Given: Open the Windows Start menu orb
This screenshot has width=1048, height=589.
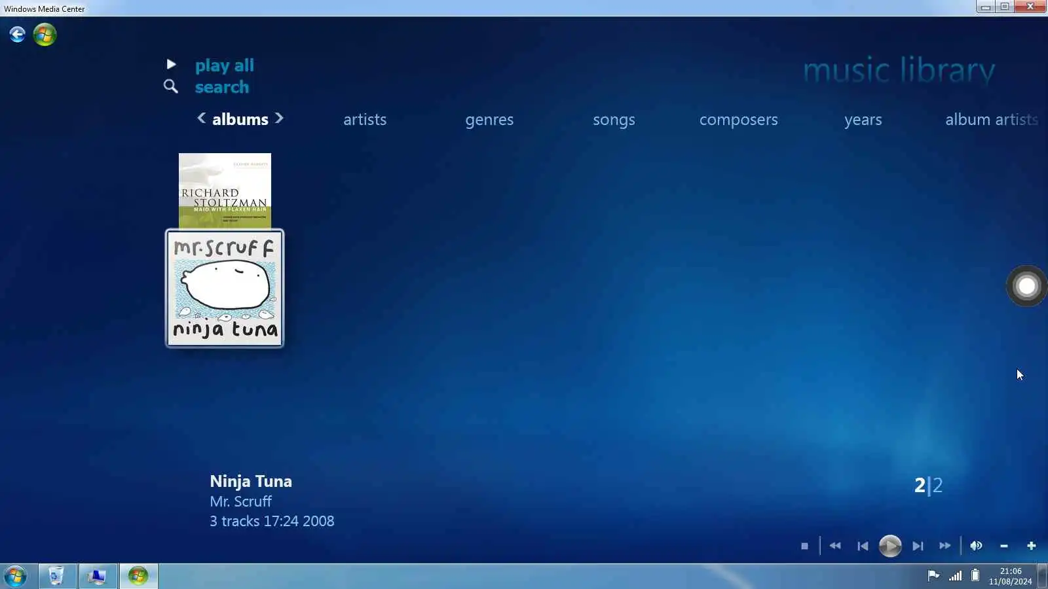Looking at the screenshot, I should (15, 576).
